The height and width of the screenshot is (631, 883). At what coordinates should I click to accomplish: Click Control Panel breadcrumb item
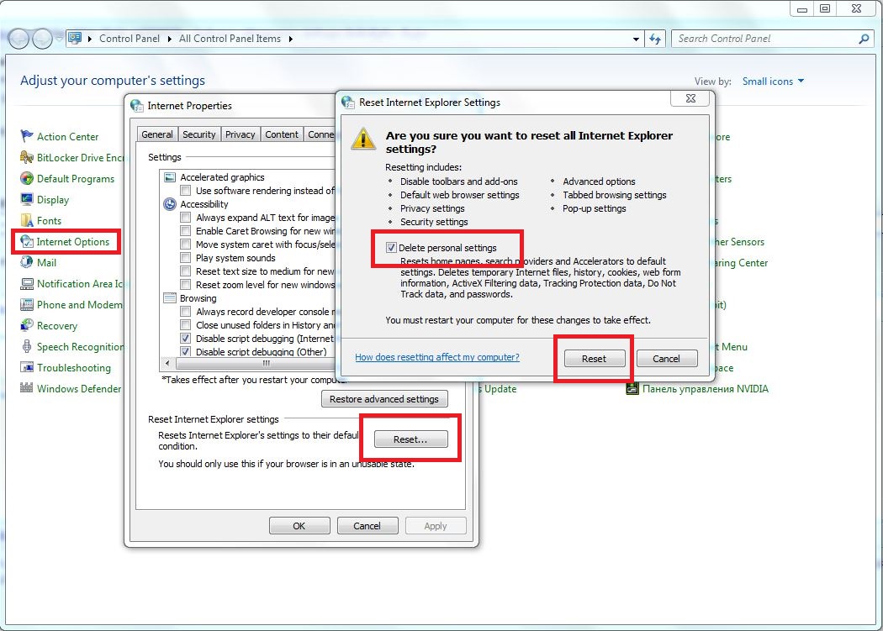tap(130, 39)
